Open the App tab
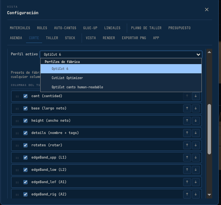Viewport: 221px width, 205px height. [156, 38]
